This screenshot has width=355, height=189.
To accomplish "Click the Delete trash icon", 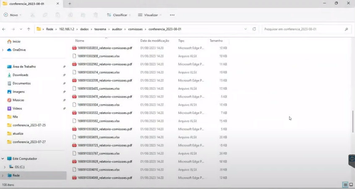I will click(x=96, y=15).
